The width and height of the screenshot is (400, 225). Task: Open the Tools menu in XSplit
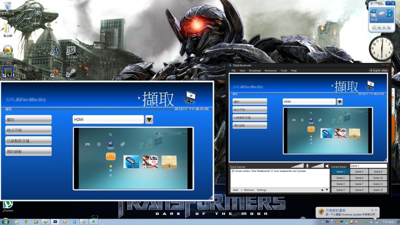(x=284, y=70)
